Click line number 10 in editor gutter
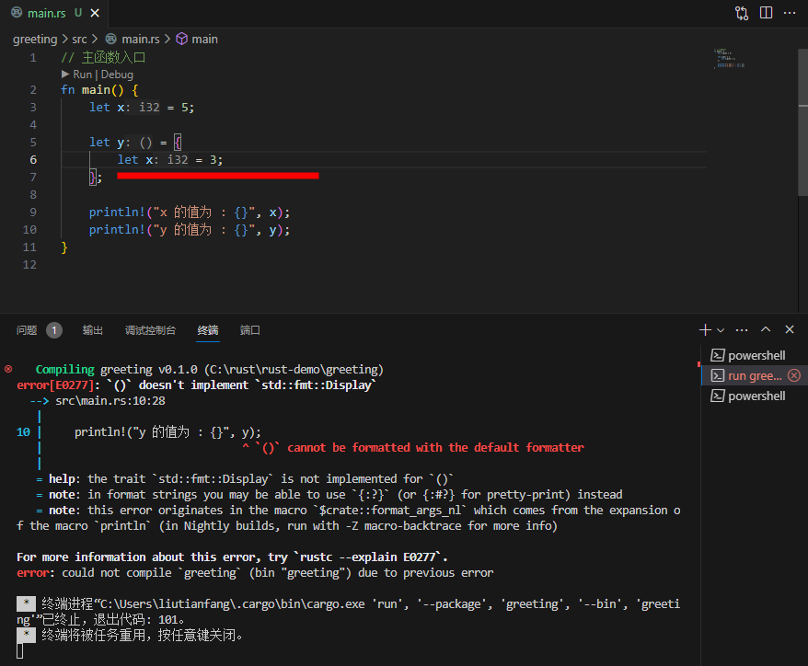 pos(29,230)
